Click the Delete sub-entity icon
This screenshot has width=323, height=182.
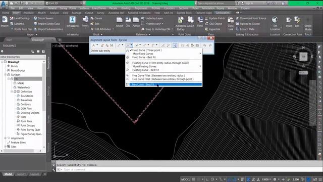(175, 45)
